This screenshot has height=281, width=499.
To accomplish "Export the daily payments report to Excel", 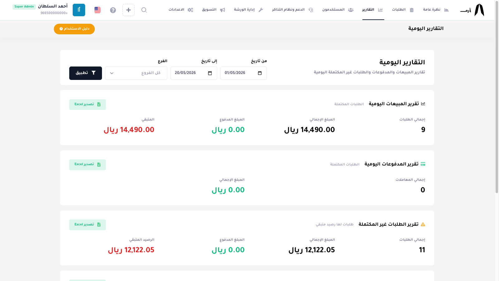I will (x=88, y=165).
